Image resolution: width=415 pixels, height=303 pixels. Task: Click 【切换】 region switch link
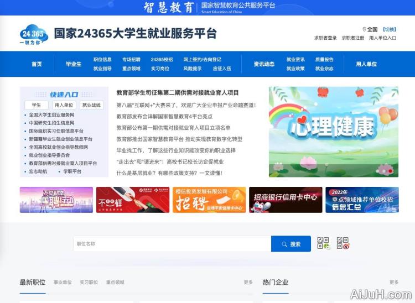[389, 29]
